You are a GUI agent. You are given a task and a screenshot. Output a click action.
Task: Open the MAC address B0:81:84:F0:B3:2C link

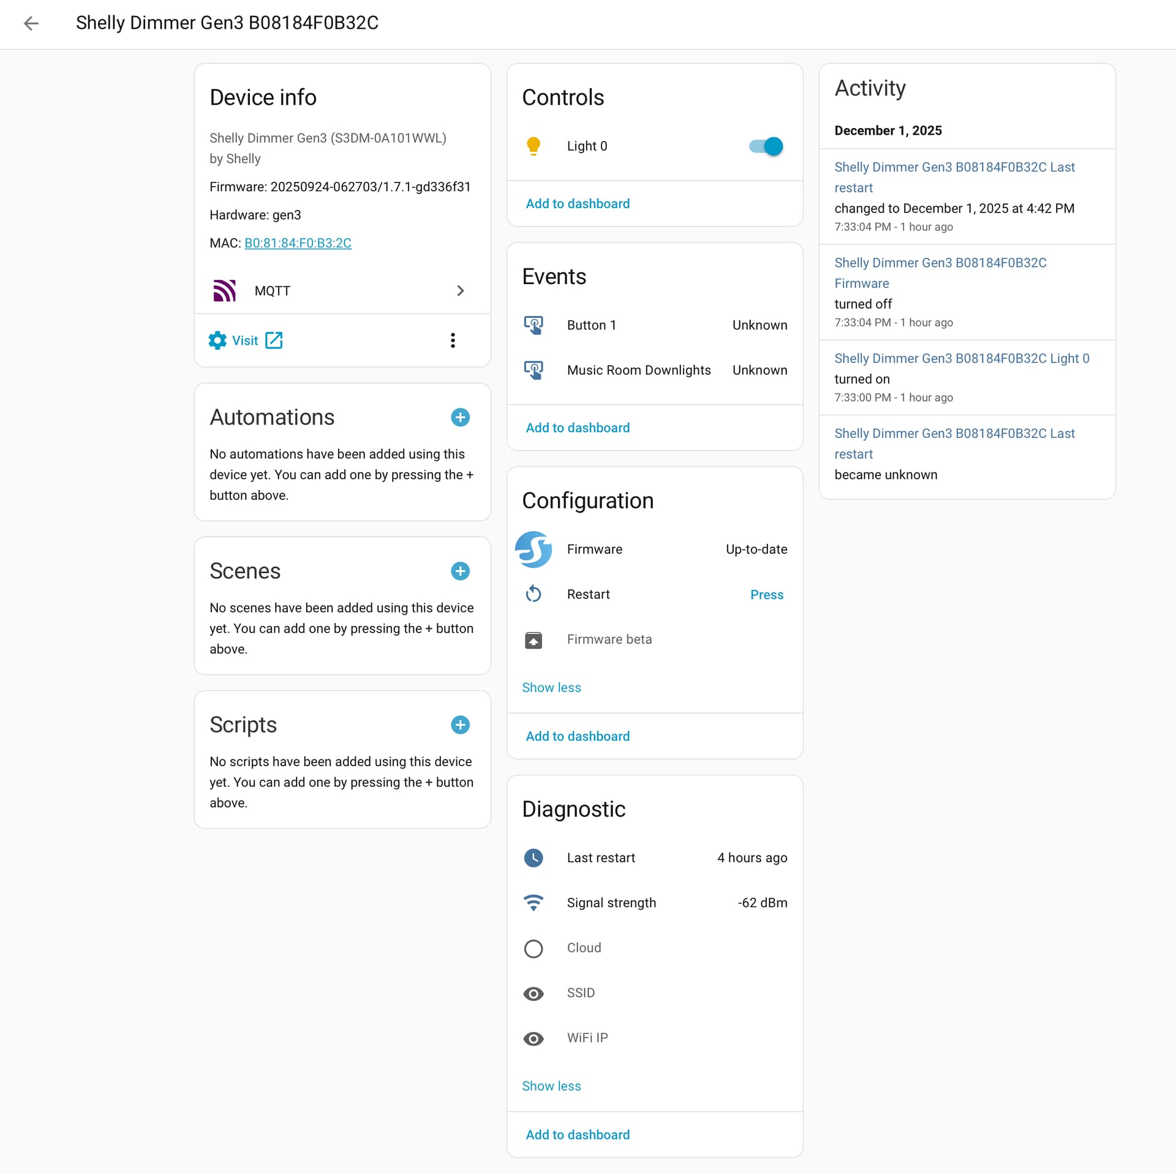click(x=298, y=243)
